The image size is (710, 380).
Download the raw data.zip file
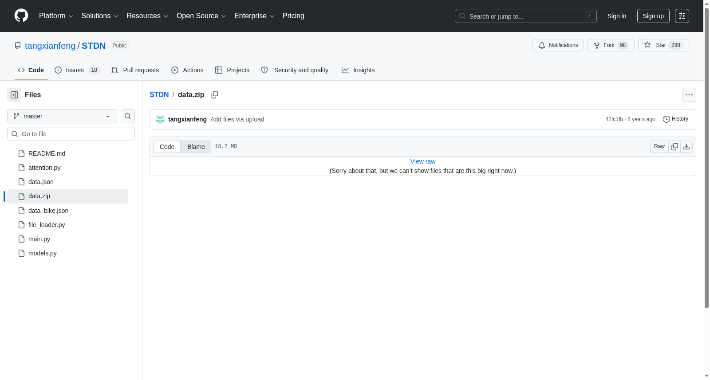click(x=686, y=147)
